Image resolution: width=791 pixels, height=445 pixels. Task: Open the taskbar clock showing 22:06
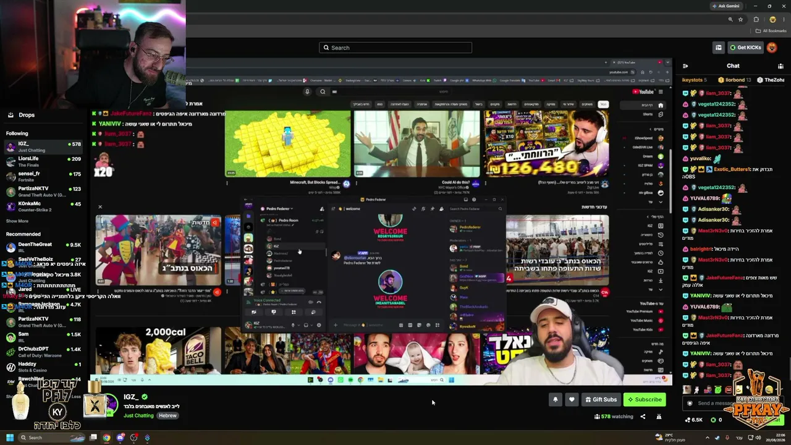776,437
